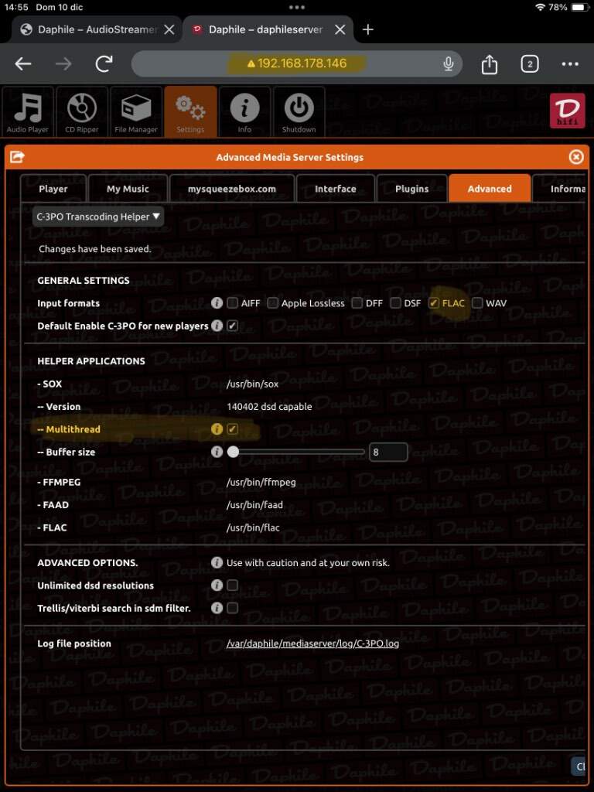Click the Daphile hifi logo
The width and height of the screenshot is (594, 792).
(567, 111)
